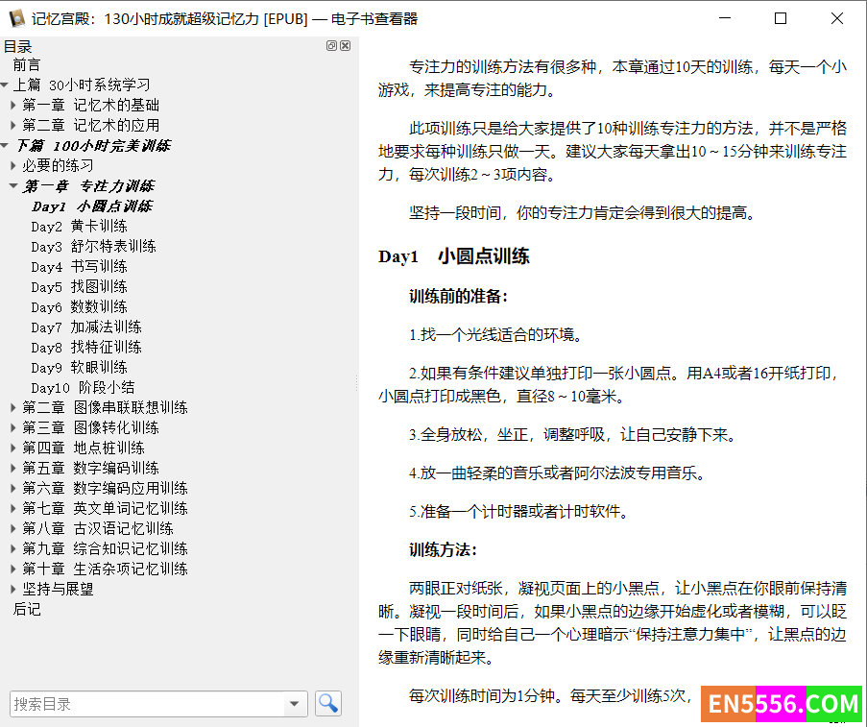
Task: Expand 第三章 图像转化训练
Action: (13, 427)
